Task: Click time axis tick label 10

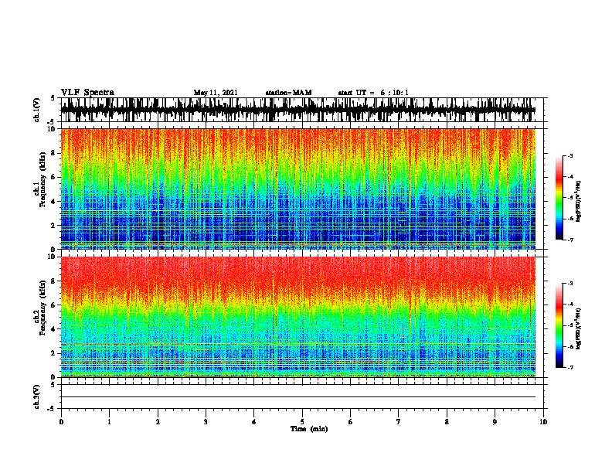Action: coord(543,421)
